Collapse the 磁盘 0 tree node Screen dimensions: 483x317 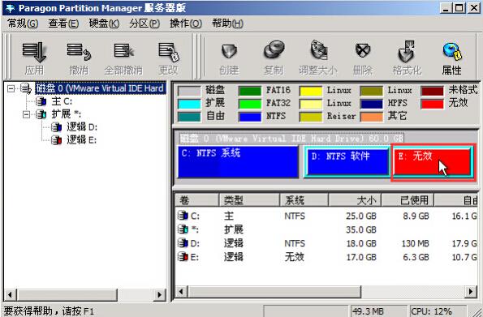pyautogui.click(x=11, y=88)
